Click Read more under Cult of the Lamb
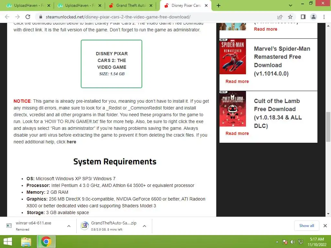The image size is (331, 248). 237,133
